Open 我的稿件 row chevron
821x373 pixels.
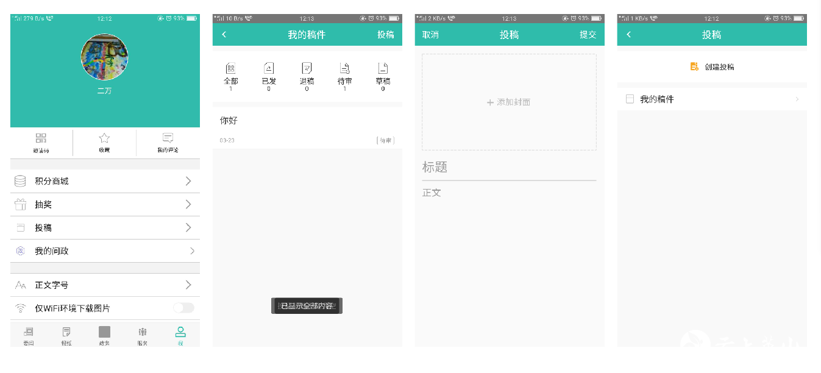(x=797, y=99)
